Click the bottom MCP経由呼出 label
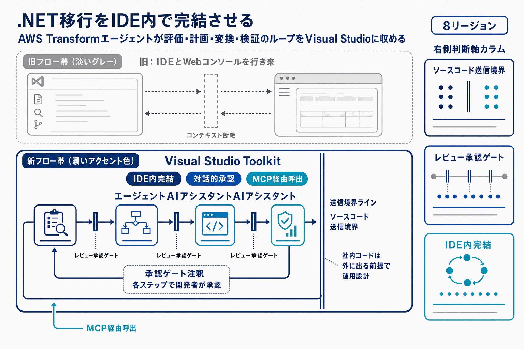 pyautogui.click(x=112, y=328)
